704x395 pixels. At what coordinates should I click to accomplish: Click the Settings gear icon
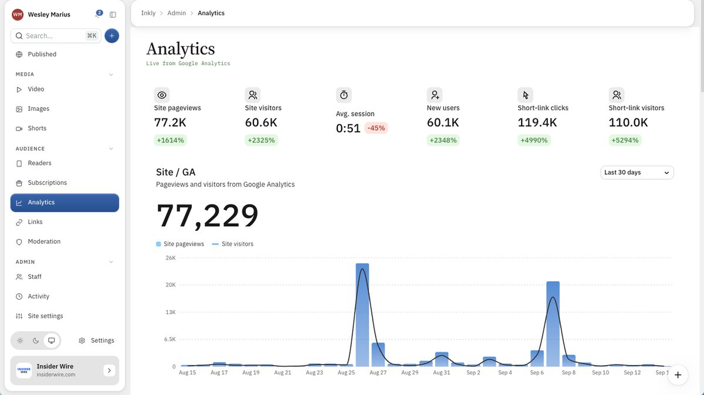click(82, 340)
